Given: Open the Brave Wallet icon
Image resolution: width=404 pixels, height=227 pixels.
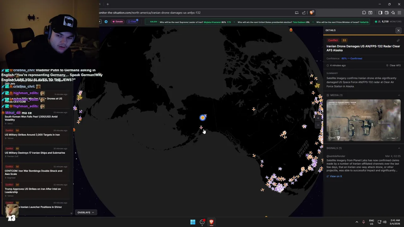Looking at the screenshot, I should coord(387,13).
